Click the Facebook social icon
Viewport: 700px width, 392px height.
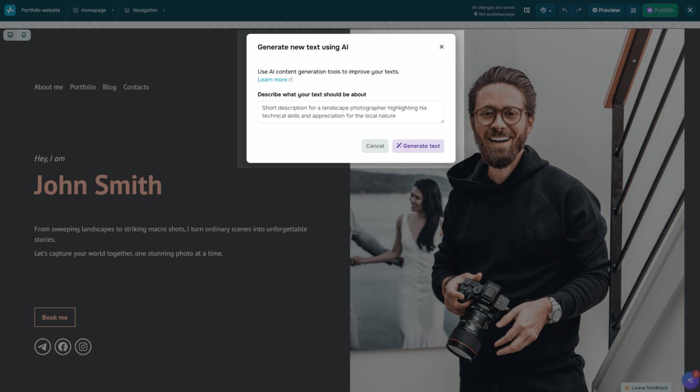tap(63, 346)
